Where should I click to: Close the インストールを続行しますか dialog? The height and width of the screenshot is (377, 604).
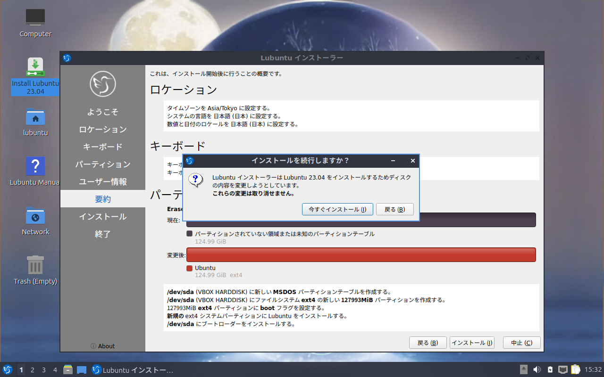(413, 161)
